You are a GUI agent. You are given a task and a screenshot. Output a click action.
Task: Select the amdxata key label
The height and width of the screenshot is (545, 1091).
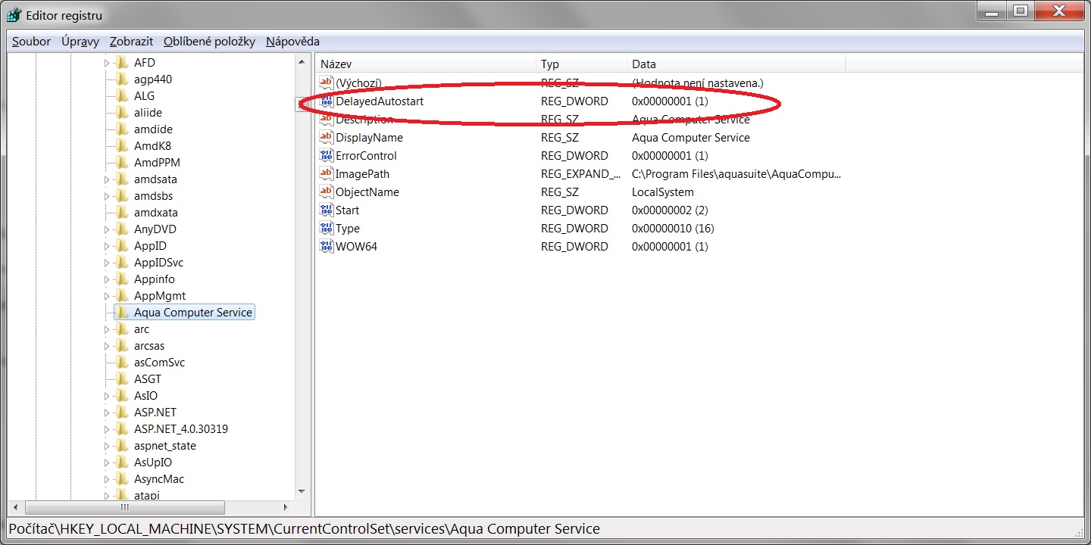[156, 213]
